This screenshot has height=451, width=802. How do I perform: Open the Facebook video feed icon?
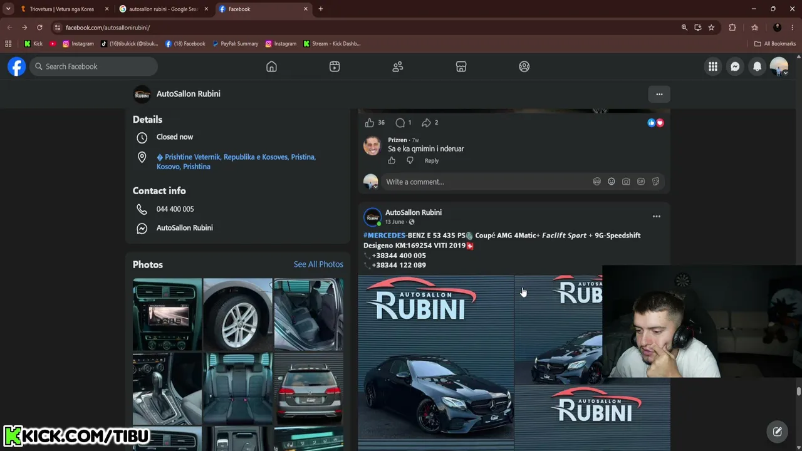(x=335, y=66)
